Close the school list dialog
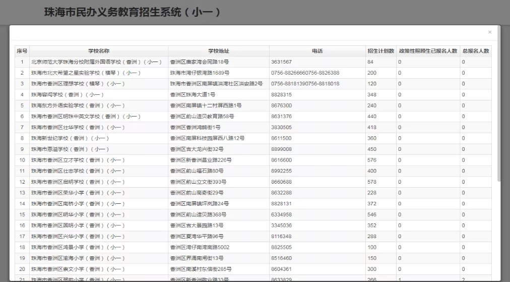 [489, 32]
